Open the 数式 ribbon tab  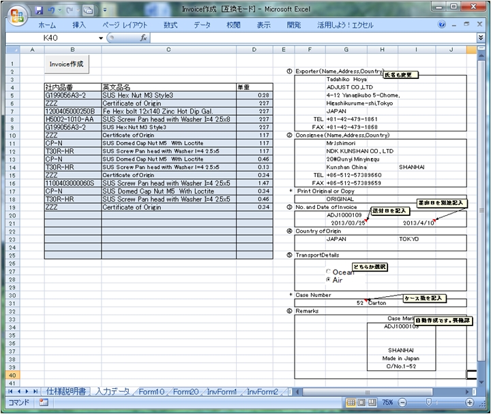click(x=170, y=25)
